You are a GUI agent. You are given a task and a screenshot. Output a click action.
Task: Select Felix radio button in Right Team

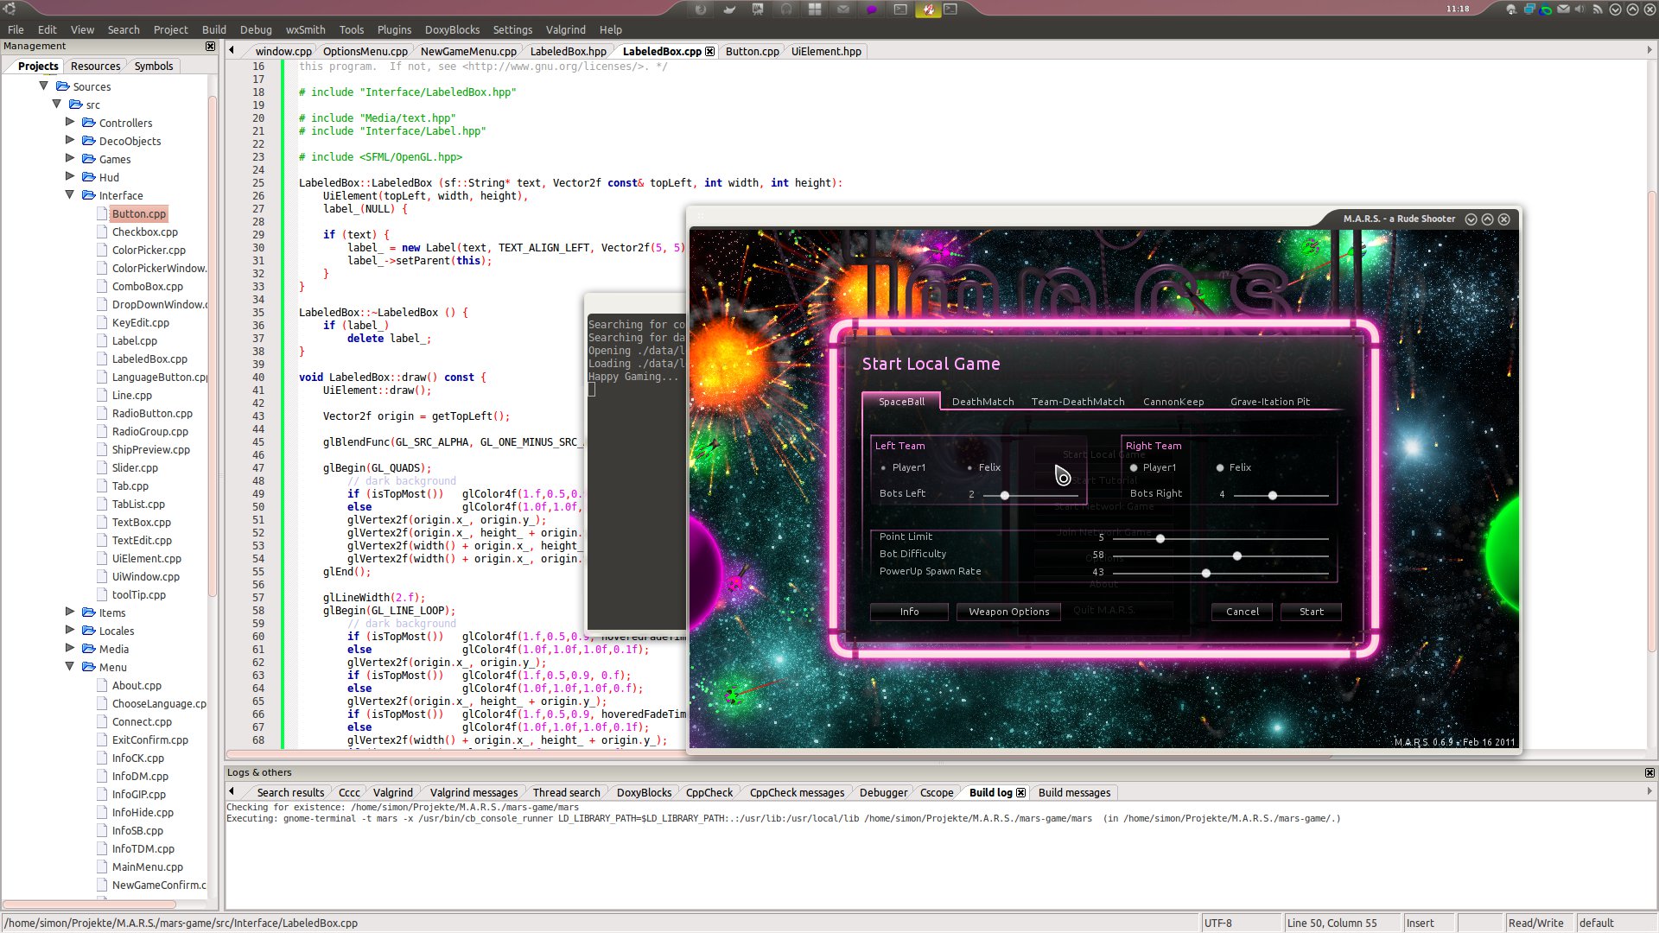click(1220, 468)
